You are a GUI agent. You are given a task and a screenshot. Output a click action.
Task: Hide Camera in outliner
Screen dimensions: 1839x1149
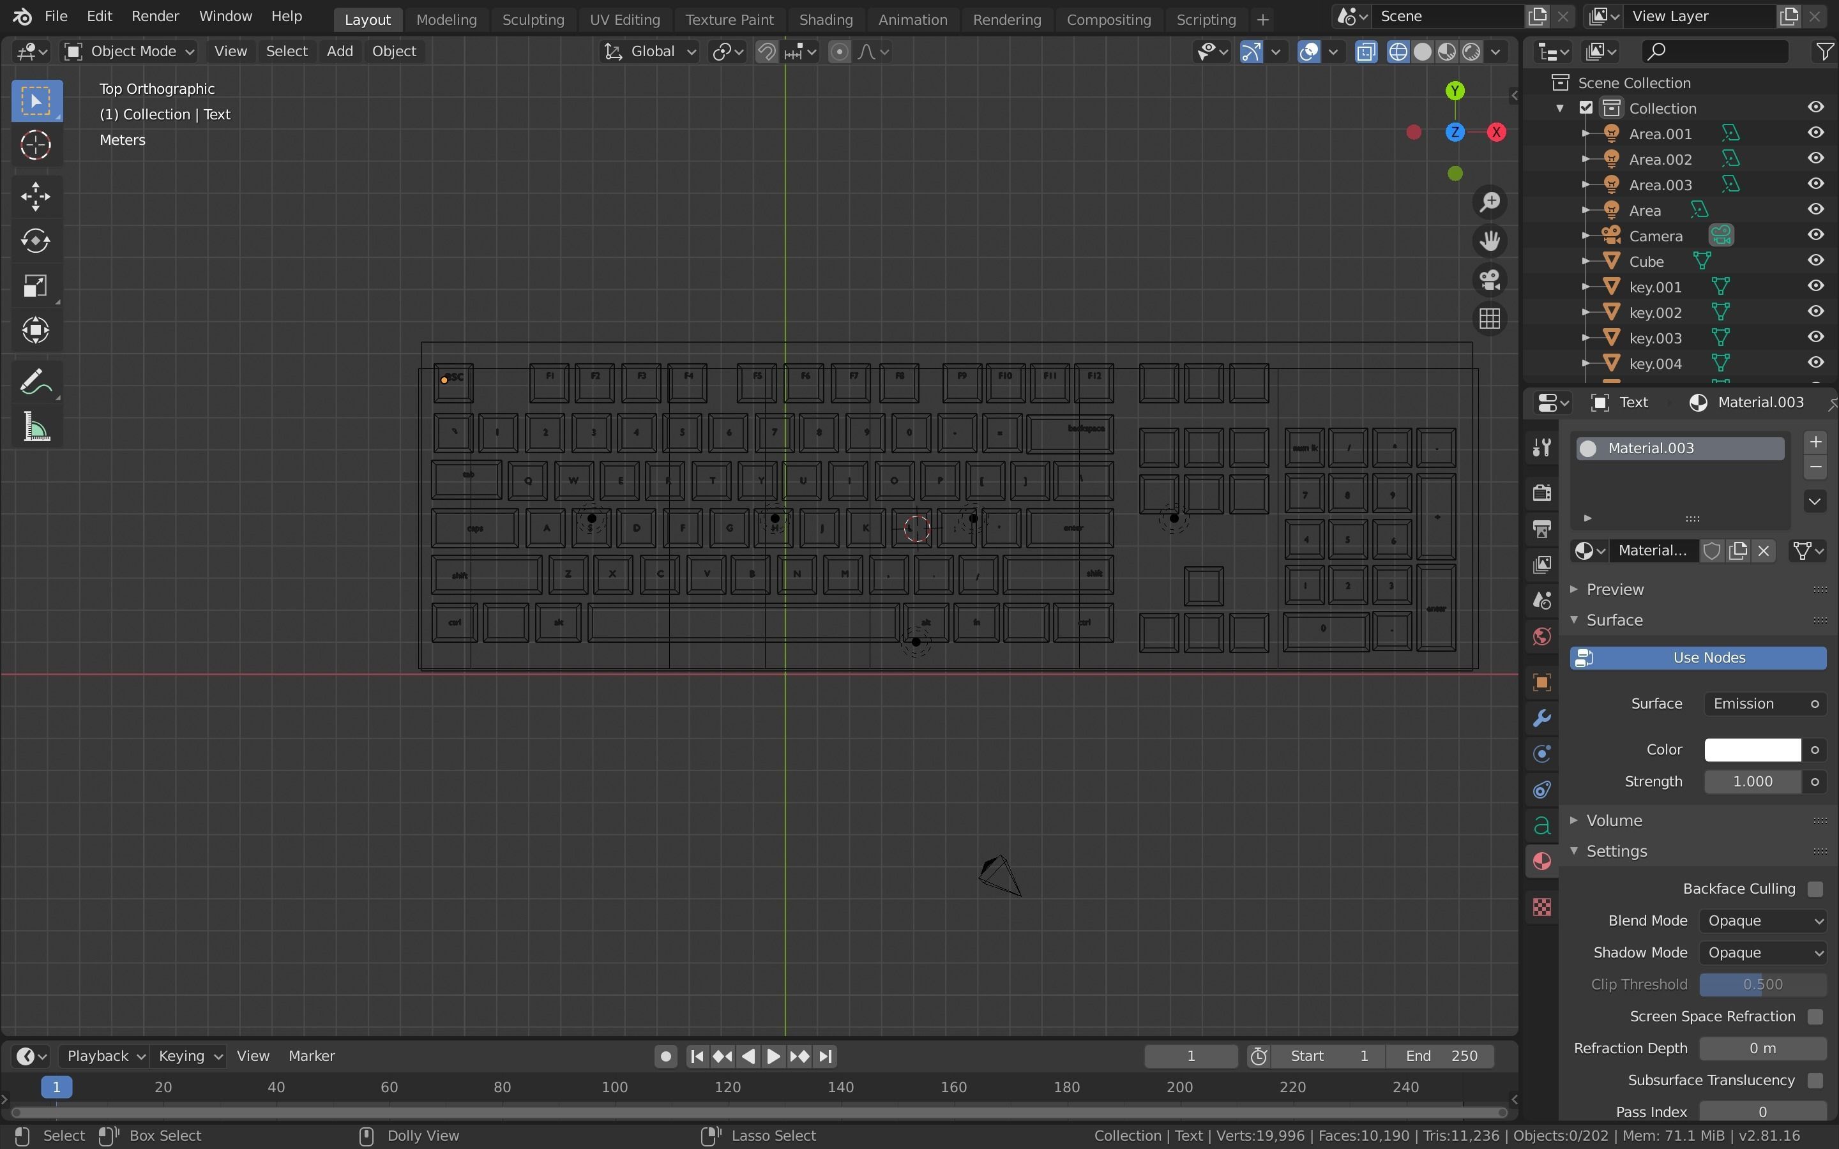1815,236
